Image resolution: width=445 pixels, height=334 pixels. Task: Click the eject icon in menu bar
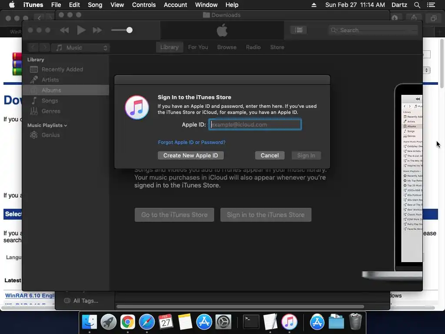click(x=314, y=5)
